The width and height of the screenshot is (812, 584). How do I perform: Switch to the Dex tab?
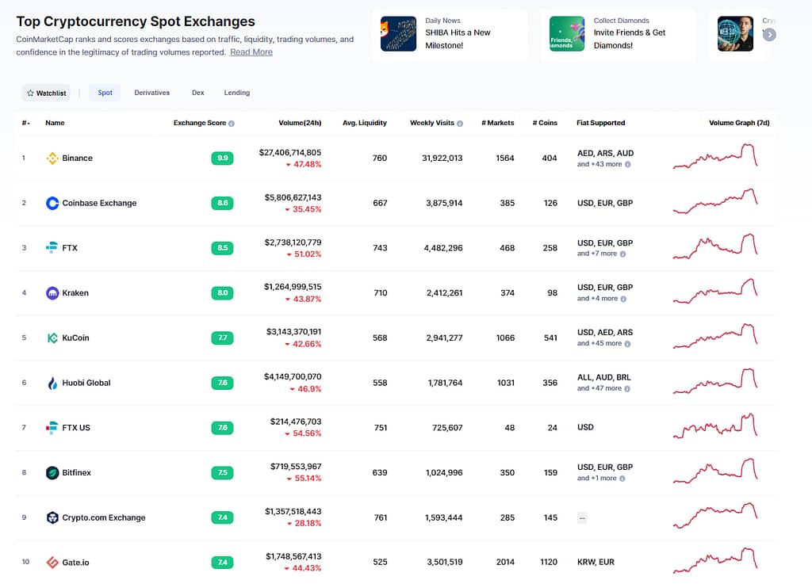[x=197, y=94]
